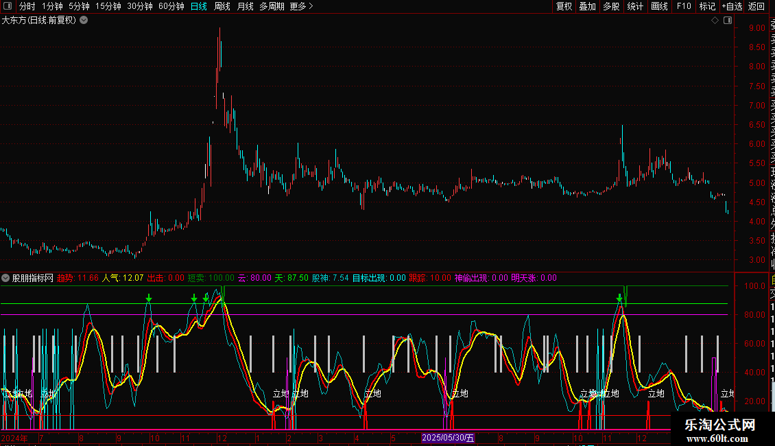Click the diamond icon above price axis
Image resolution: width=775 pixels, height=446 pixels.
[715, 21]
